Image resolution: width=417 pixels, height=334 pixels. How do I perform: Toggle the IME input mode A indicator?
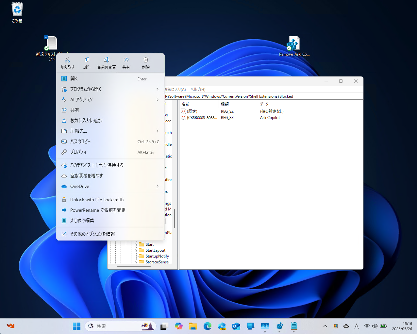point(357,326)
